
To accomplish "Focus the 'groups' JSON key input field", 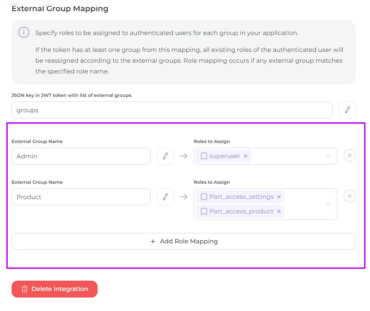I will 172,110.
